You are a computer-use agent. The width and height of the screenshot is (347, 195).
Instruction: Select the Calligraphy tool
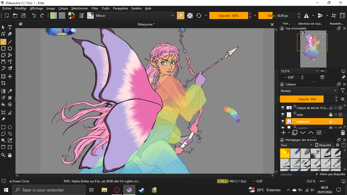(x=10, y=34)
